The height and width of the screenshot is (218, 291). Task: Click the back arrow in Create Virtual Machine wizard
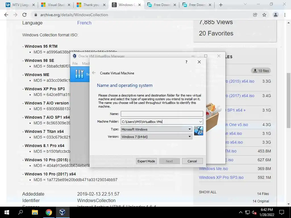pyautogui.click(x=94, y=73)
